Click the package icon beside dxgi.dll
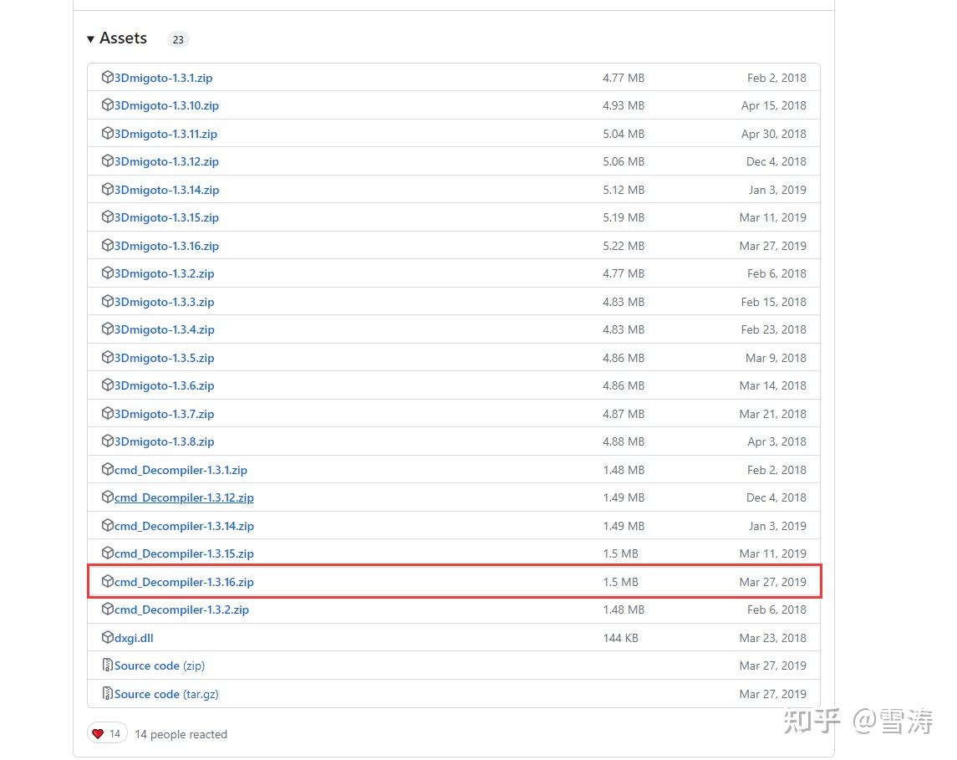Viewport: 957px width, 760px height. point(108,637)
